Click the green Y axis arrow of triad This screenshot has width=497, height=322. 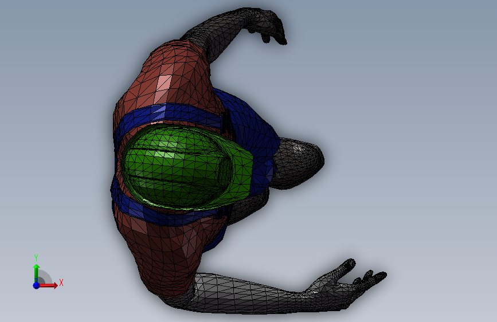(36, 273)
